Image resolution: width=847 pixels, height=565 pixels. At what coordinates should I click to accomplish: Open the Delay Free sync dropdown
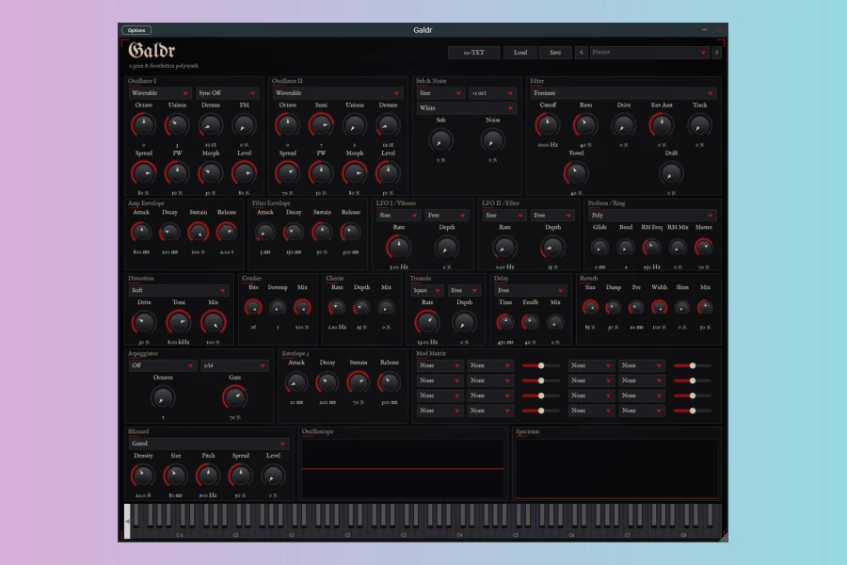point(530,290)
